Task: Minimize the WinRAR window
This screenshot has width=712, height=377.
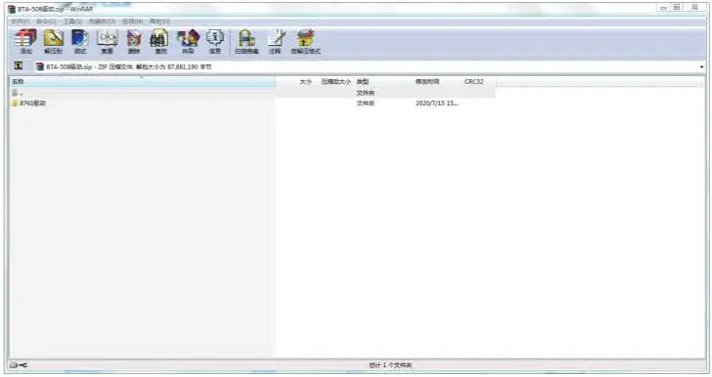Action: [663, 8]
